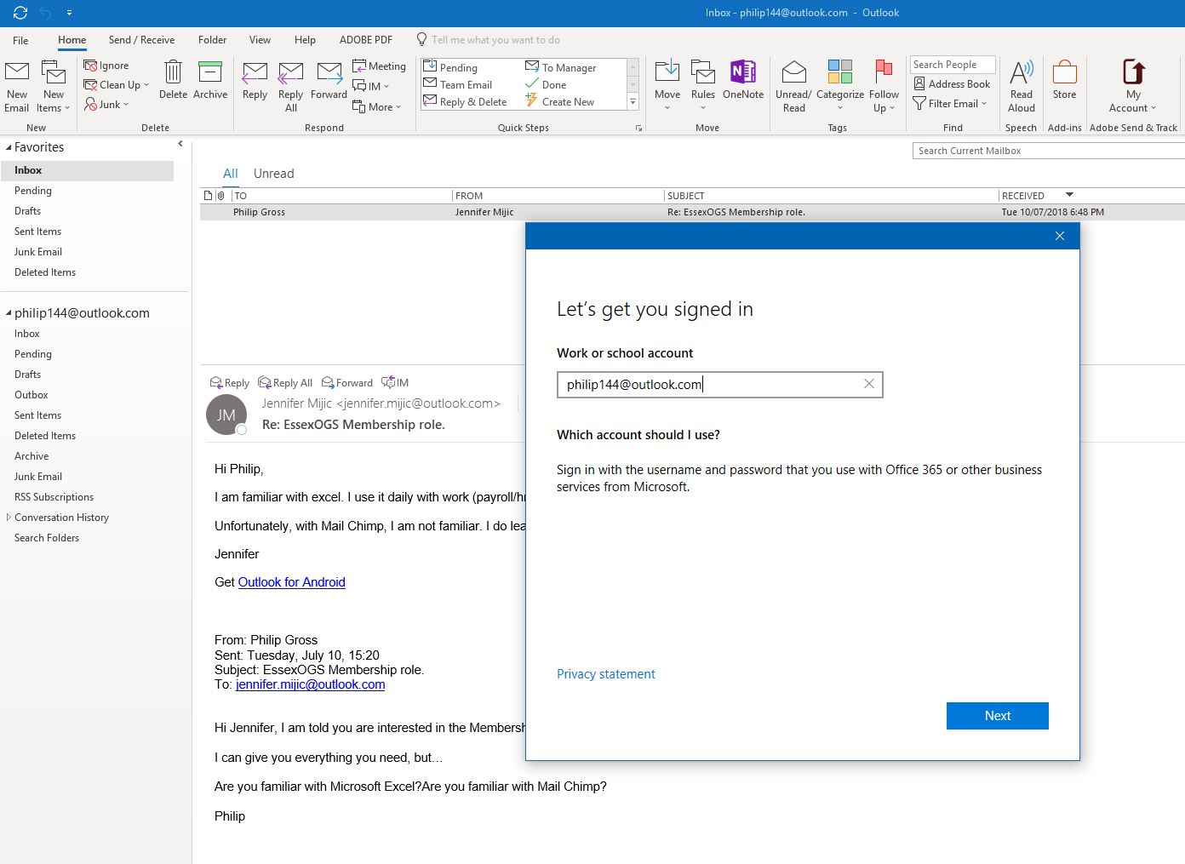
Task: Open the ribbon IM dropdown
Action: point(371,85)
